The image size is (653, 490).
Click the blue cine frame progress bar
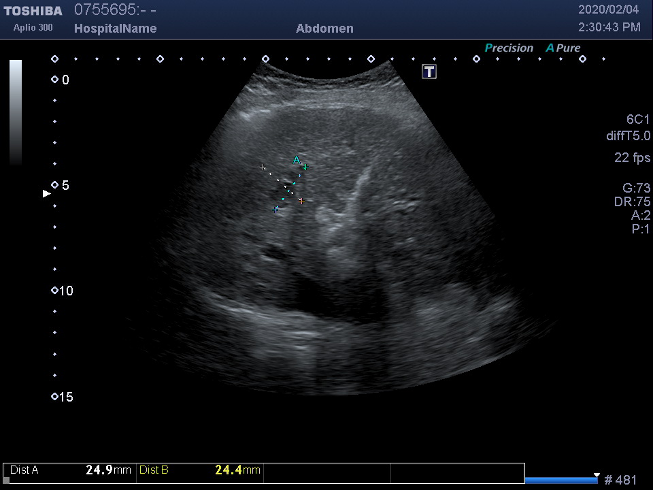[561, 480]
